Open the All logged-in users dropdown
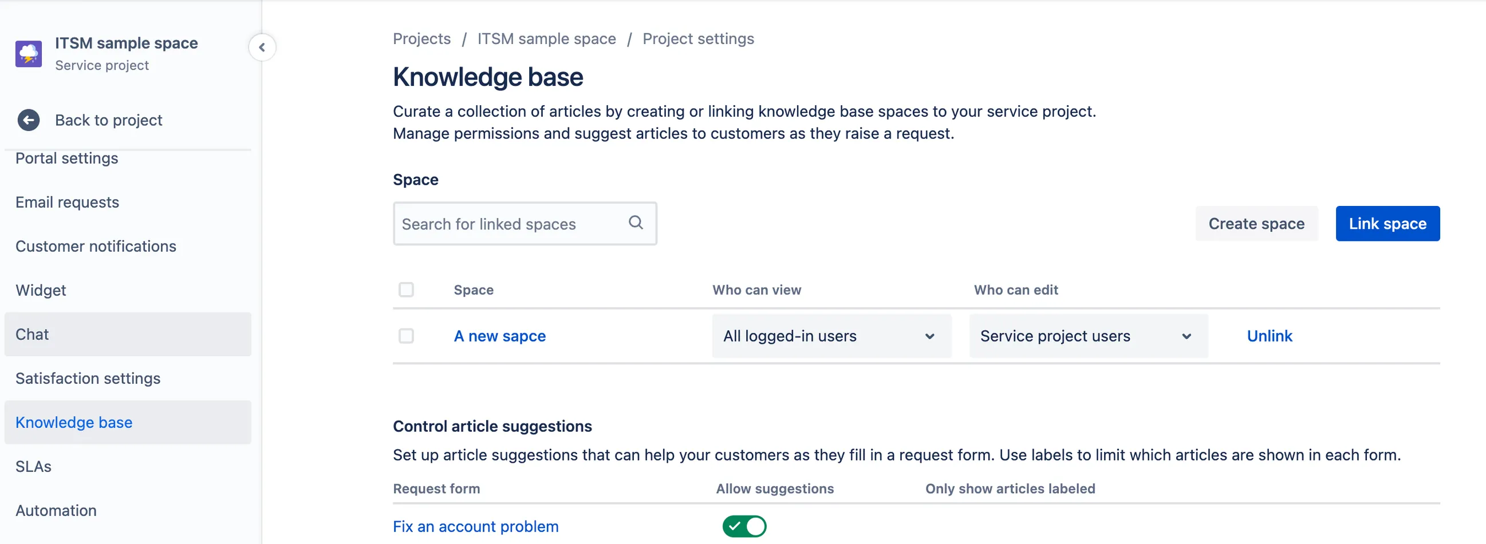This screenshot has height=544, width=1486. click(x=831, y=336)
